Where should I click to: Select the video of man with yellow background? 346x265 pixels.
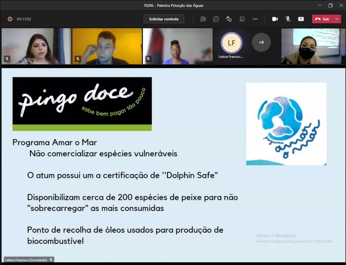pos(107,46)
